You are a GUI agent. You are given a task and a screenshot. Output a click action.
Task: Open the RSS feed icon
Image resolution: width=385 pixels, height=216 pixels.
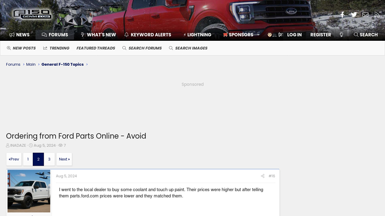[377, 15]
